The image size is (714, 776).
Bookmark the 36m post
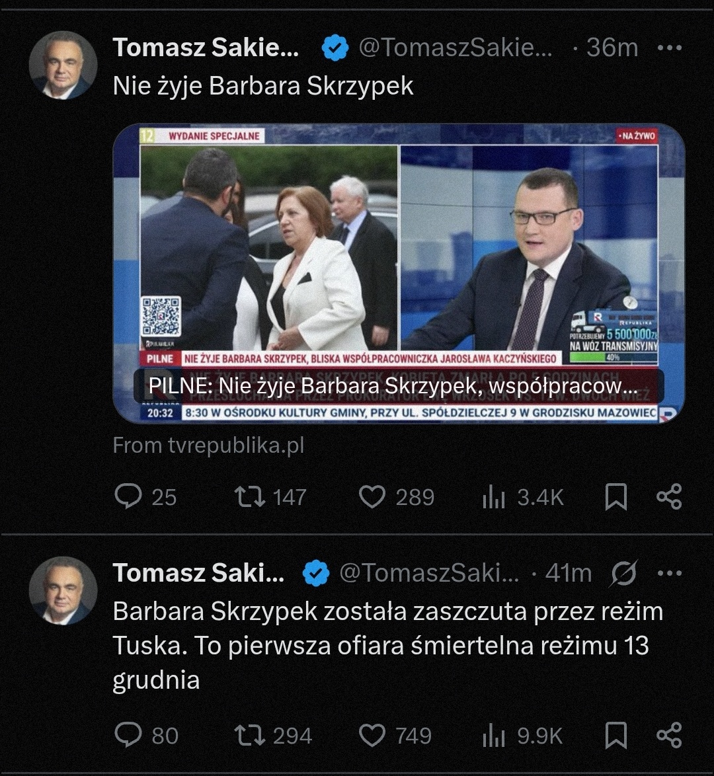coord(616,497)
